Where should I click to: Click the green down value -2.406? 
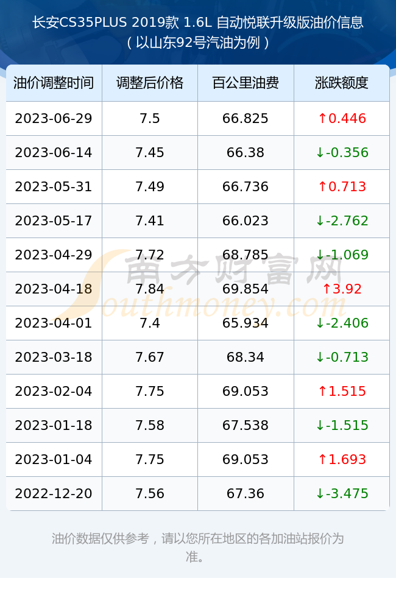[342, 323]
